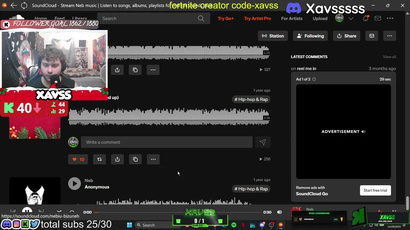Go to For Artists

pyautogui.click(x=292, y=19)
